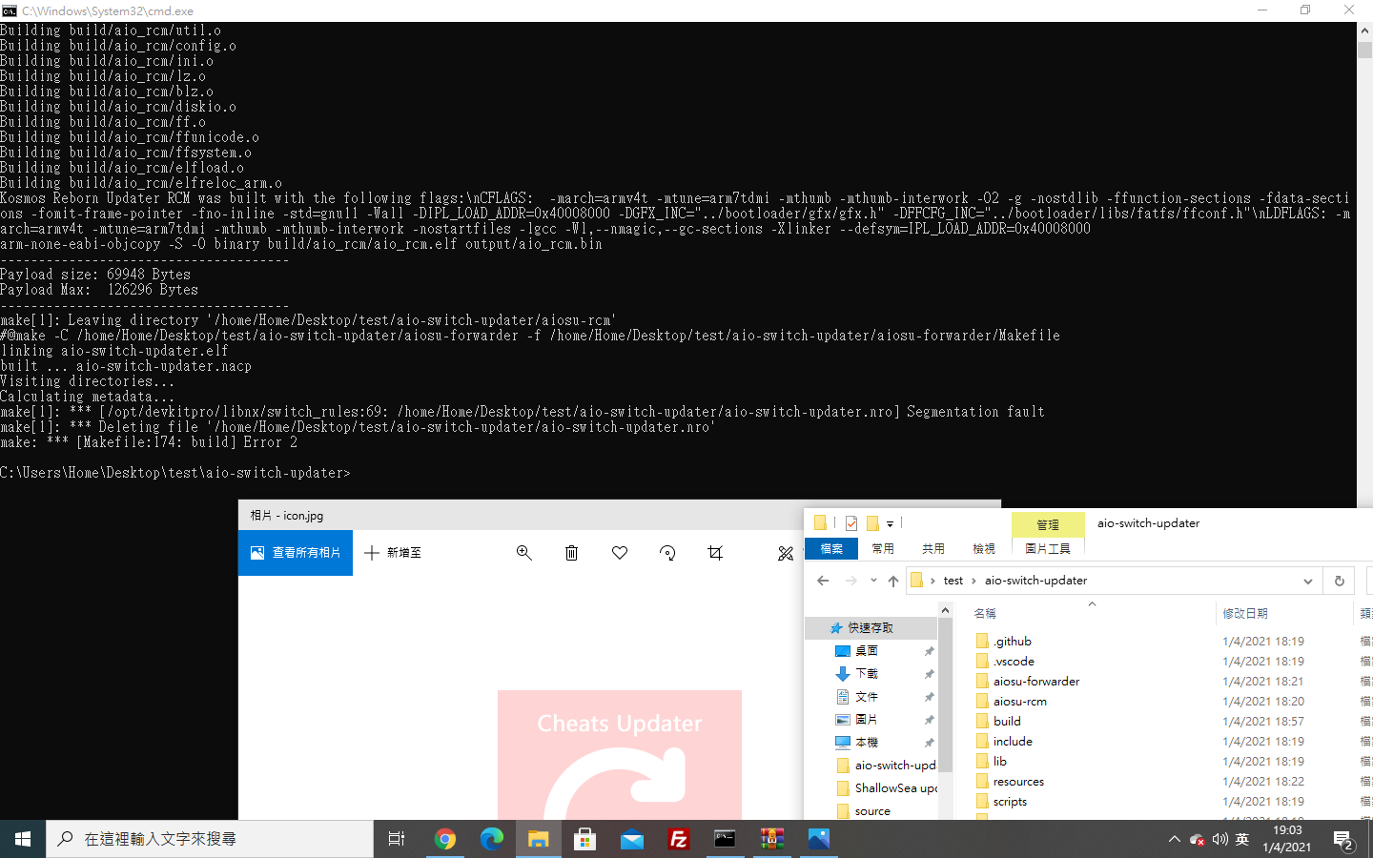Image resolution: width=1373 pixels, height=858 pixels.
Task: Activate the Zoom tool in Photos
Action: 523,553
